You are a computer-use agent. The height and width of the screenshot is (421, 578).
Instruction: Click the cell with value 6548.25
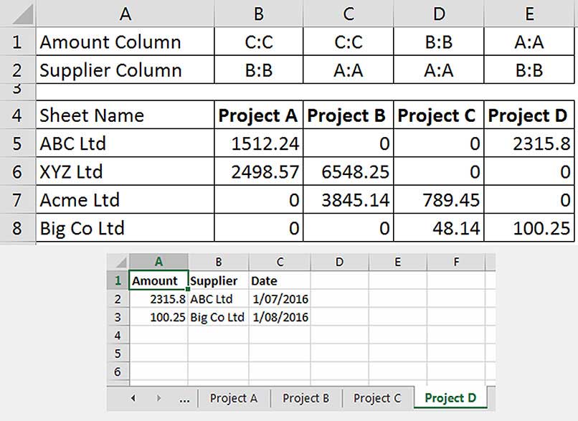[x=348, y=172]
